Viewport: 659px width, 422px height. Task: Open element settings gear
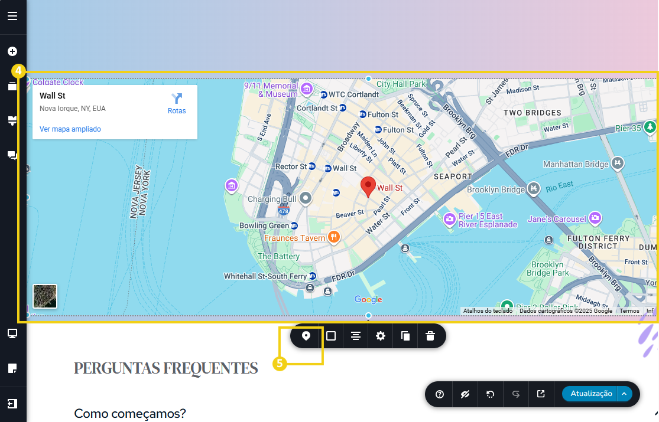point(381,336)
